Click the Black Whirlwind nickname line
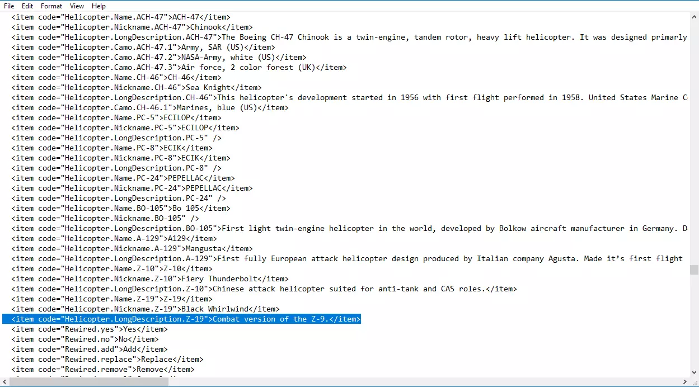The height and width of the screenshot is (387, 699). coord(146,309)
